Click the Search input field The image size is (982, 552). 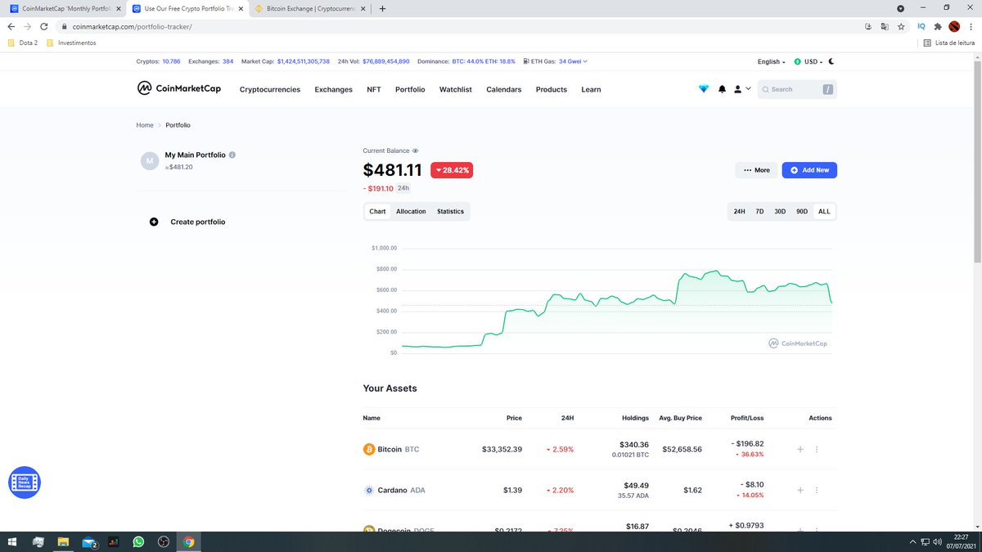pos(797,89)
